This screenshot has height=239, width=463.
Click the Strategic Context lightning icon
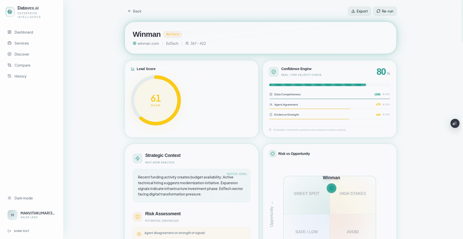(138, 158)
